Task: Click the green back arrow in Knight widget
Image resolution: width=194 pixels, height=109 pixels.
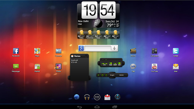Action: [99, 75]
